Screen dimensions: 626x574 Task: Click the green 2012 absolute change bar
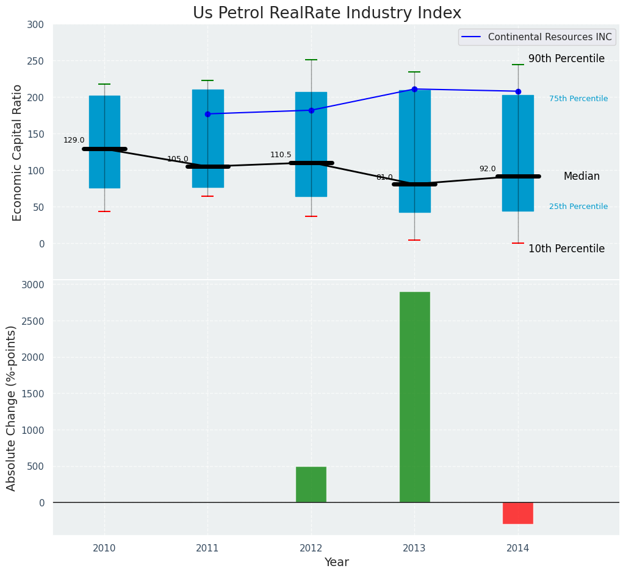tap(311, 484)
